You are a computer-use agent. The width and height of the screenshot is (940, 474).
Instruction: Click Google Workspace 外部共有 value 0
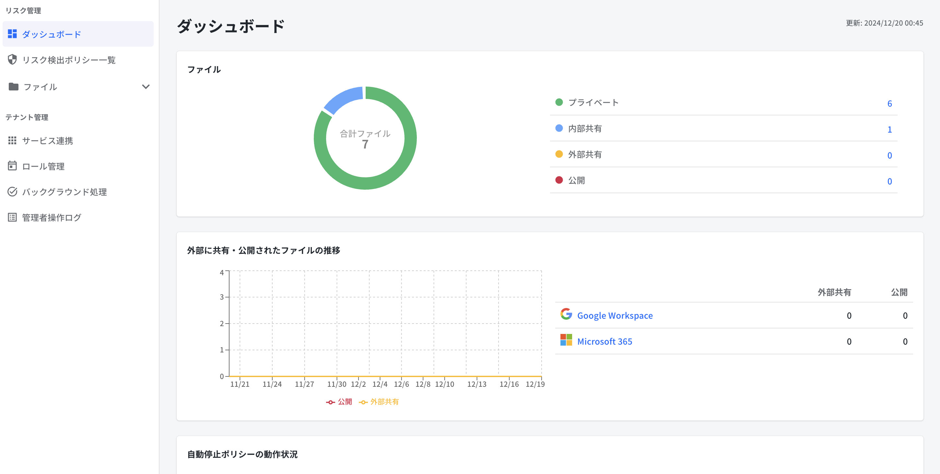[849, 315]
